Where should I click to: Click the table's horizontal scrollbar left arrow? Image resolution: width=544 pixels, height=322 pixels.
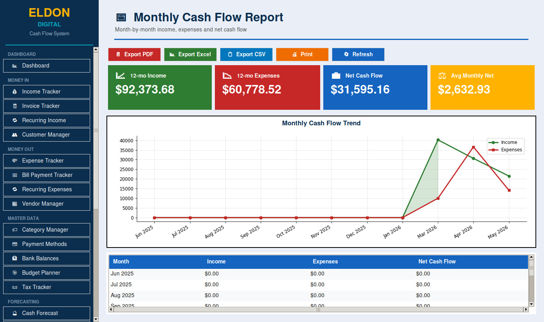[111, 310]
